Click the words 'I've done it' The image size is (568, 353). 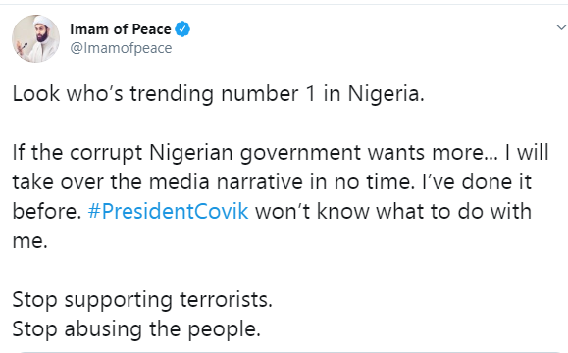point(477,181)
